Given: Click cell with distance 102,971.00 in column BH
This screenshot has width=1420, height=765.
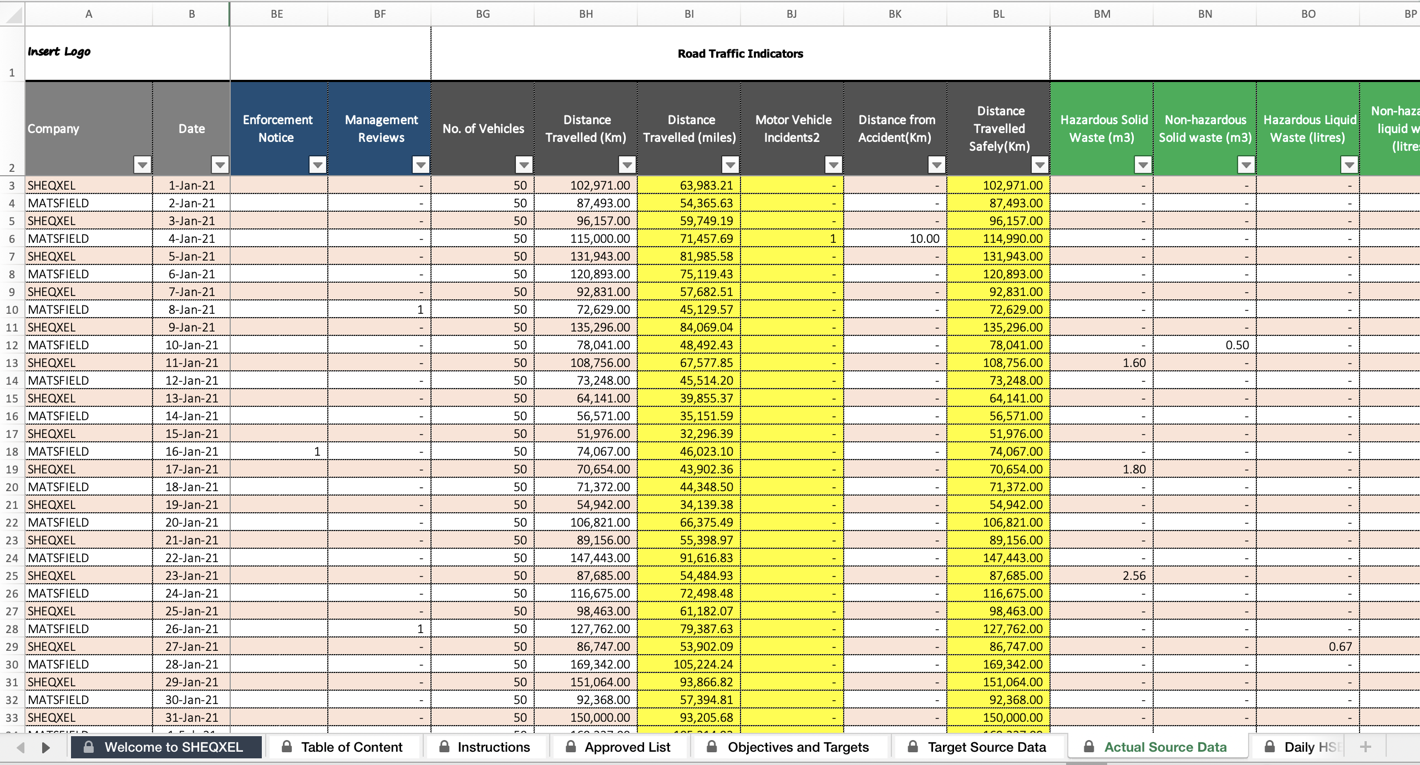Looking at the screenshot, I should 586,185.
